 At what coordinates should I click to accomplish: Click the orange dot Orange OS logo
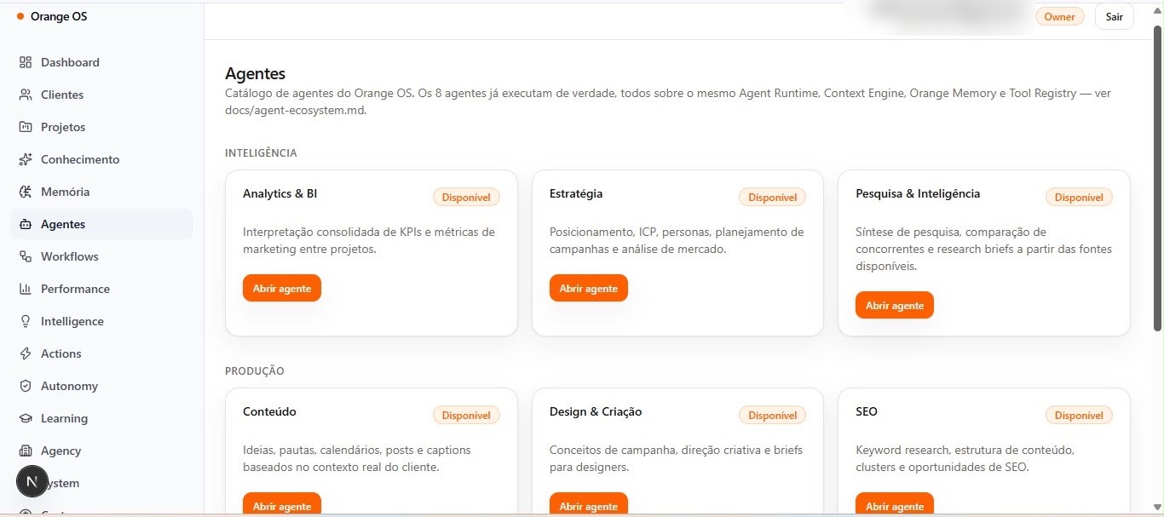point(20,16)
